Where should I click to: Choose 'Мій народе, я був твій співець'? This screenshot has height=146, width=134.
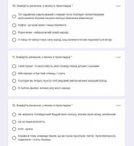tap(14, 73)
